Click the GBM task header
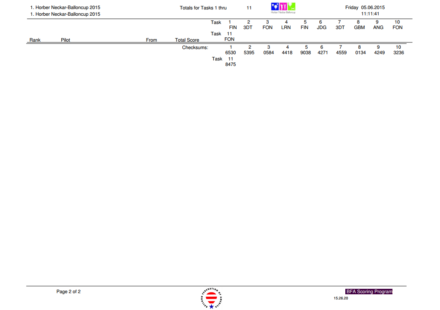Screen dimensions: 440x310 pyautogui.click(x=359, y=27)
